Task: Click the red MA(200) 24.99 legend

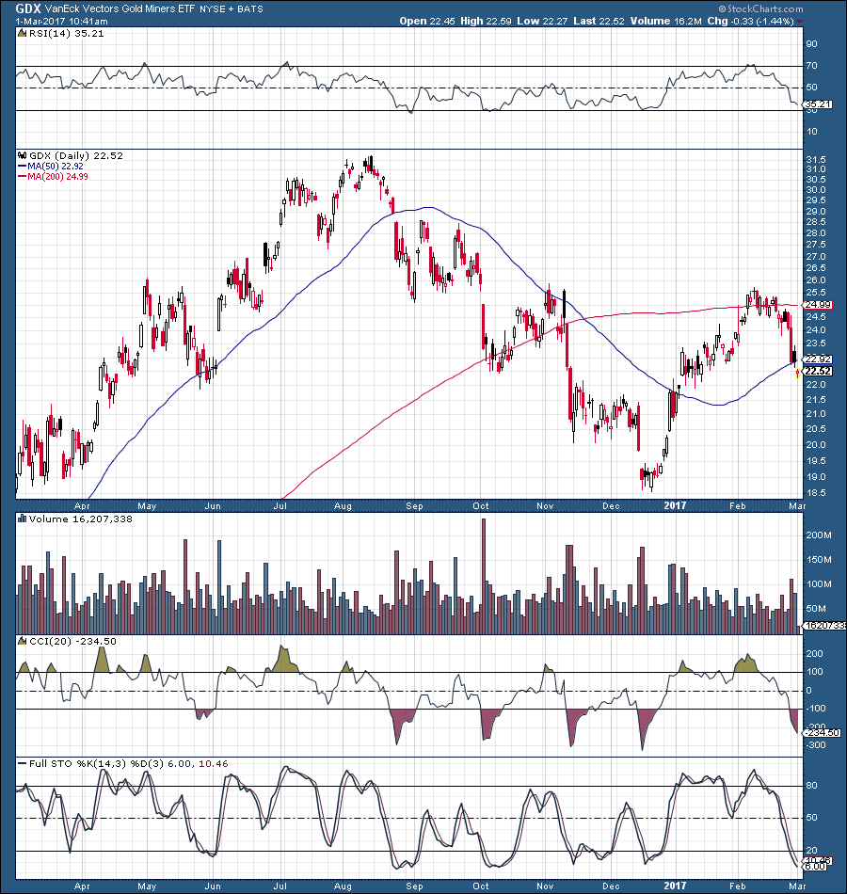Action: [53, 177]
